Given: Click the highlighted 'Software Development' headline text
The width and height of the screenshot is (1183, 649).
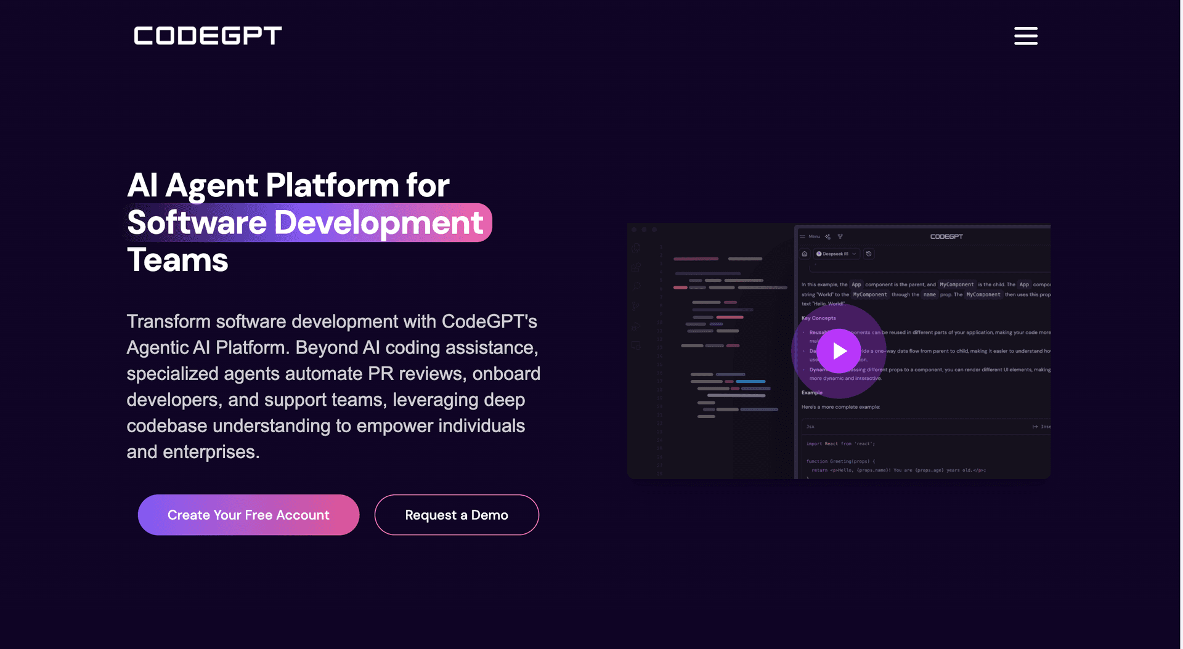Looking at the screenshot, I should click(306, 222).
